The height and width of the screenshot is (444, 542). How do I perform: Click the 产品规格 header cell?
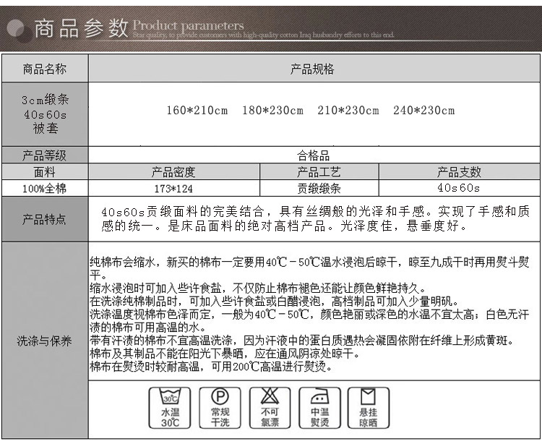click(x=314, y=69)
